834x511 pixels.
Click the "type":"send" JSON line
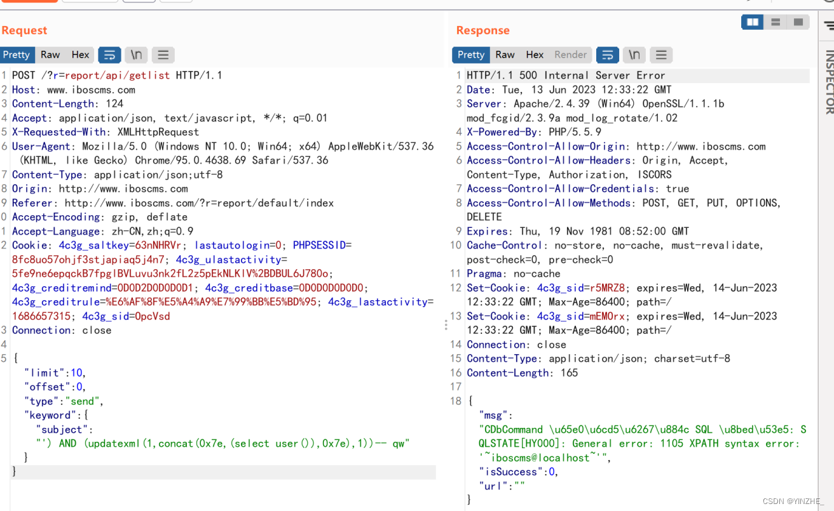[64, 401]
